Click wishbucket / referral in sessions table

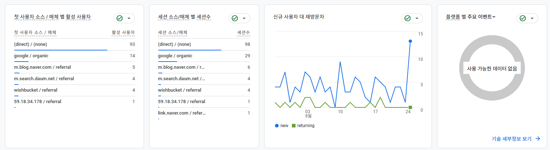point(180,90)
